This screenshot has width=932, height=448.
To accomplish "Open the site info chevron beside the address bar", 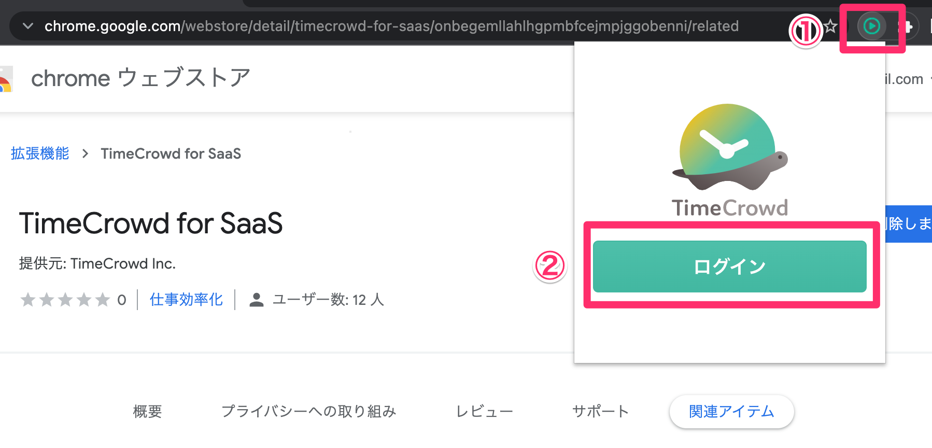I will (x=27, y=26).
